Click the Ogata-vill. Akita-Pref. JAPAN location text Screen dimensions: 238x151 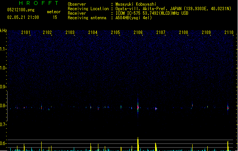[x=173, y=9]
